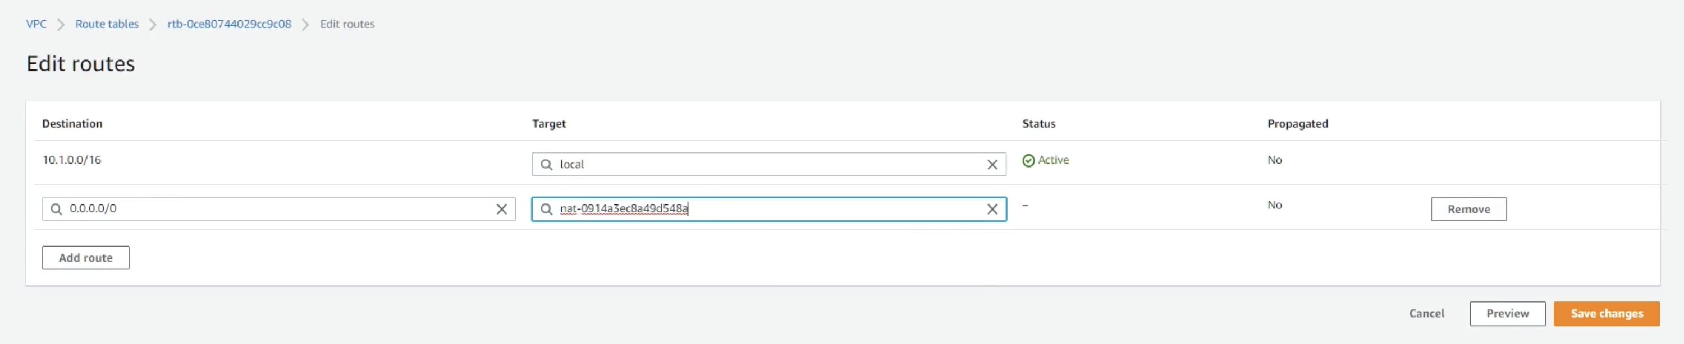Focus the 0.0.0.0/0 destination input field
The width and height of the screenshot is (1684, 344).
278,209
